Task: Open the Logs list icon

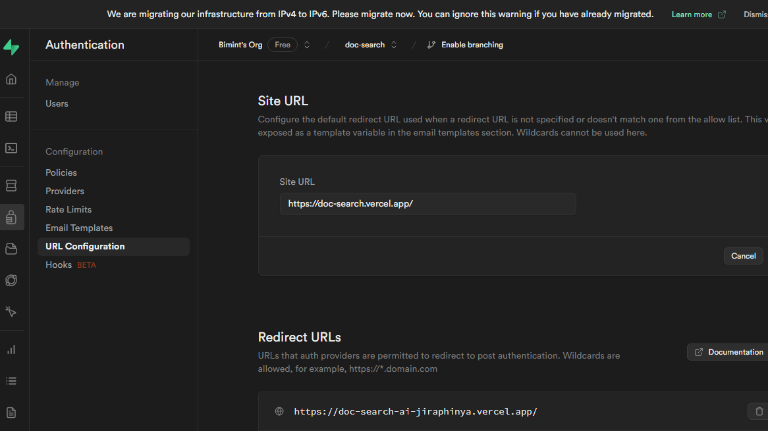Action: pyautogui.click(x=11, y=381)
